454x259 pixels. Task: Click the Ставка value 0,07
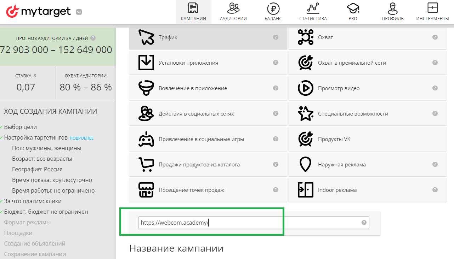(x=26, y=87)
